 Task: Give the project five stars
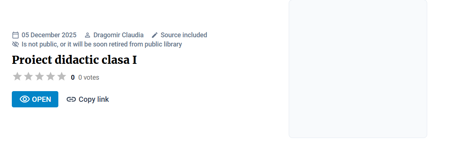coord(62,77)
